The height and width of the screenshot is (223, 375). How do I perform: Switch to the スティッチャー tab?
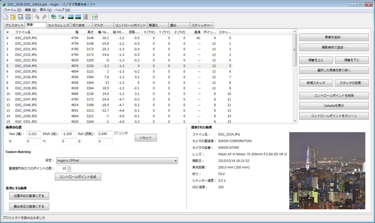(x=202, y=25)
